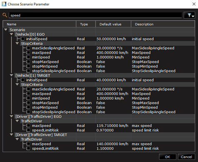Screen dimensions: 198x162
Task: Select the 40.000000 km/h default value
Action: [x=111, y=80]
